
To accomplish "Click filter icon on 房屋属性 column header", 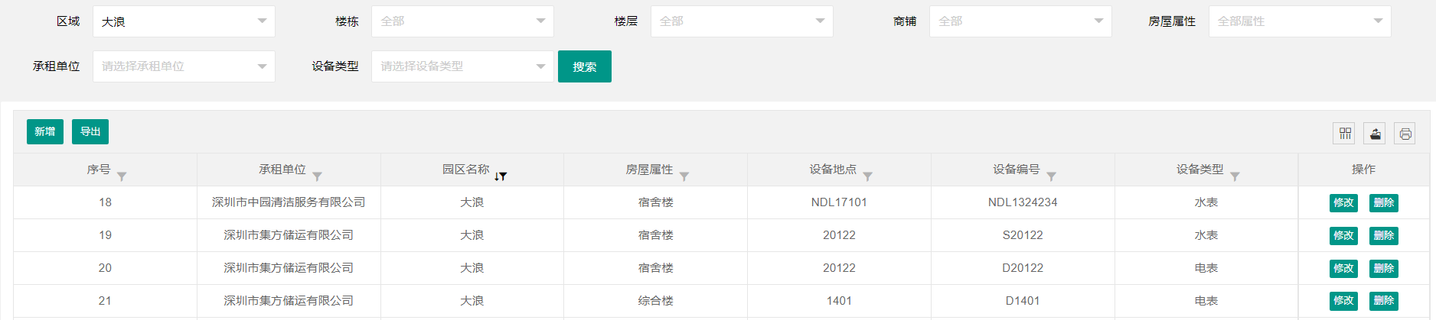I will (x=684, y=176).
